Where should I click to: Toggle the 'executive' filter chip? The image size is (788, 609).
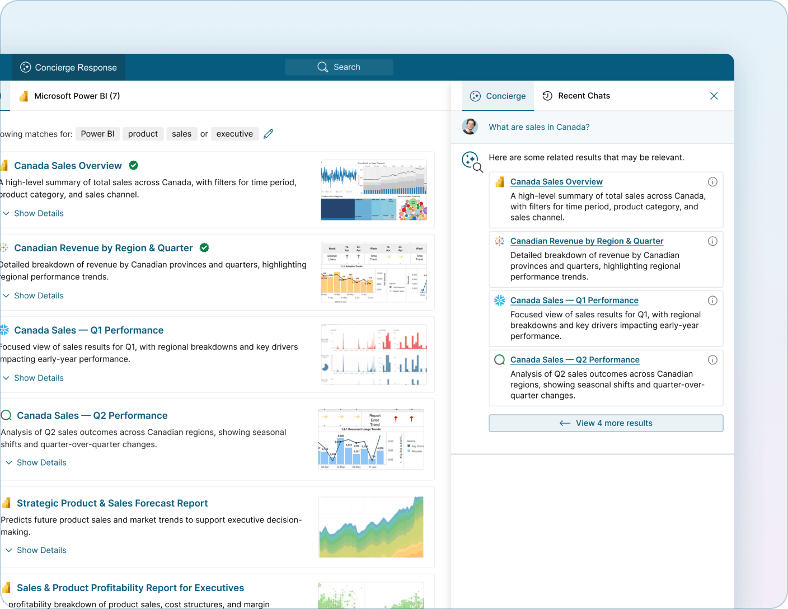tap(234, 134)
